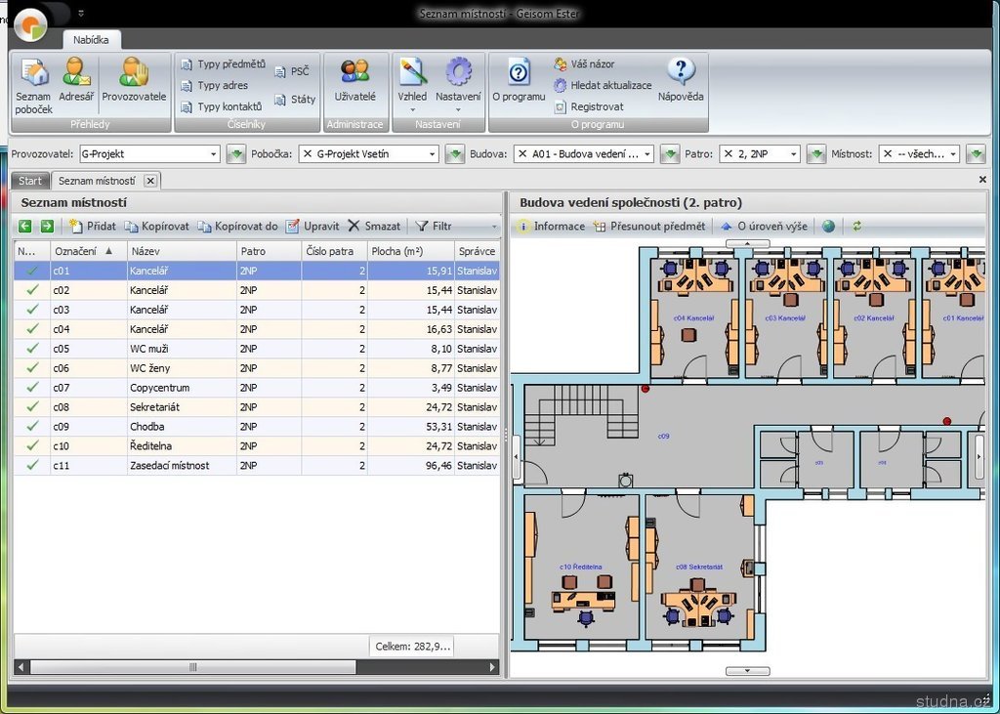Switch to the Start tab

(30, 181)
